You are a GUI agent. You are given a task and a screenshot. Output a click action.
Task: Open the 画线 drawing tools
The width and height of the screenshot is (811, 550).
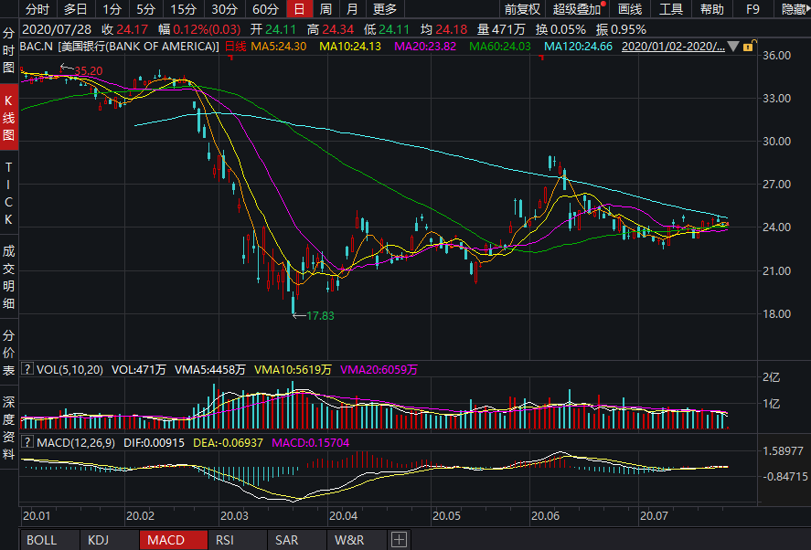[630, 9]
